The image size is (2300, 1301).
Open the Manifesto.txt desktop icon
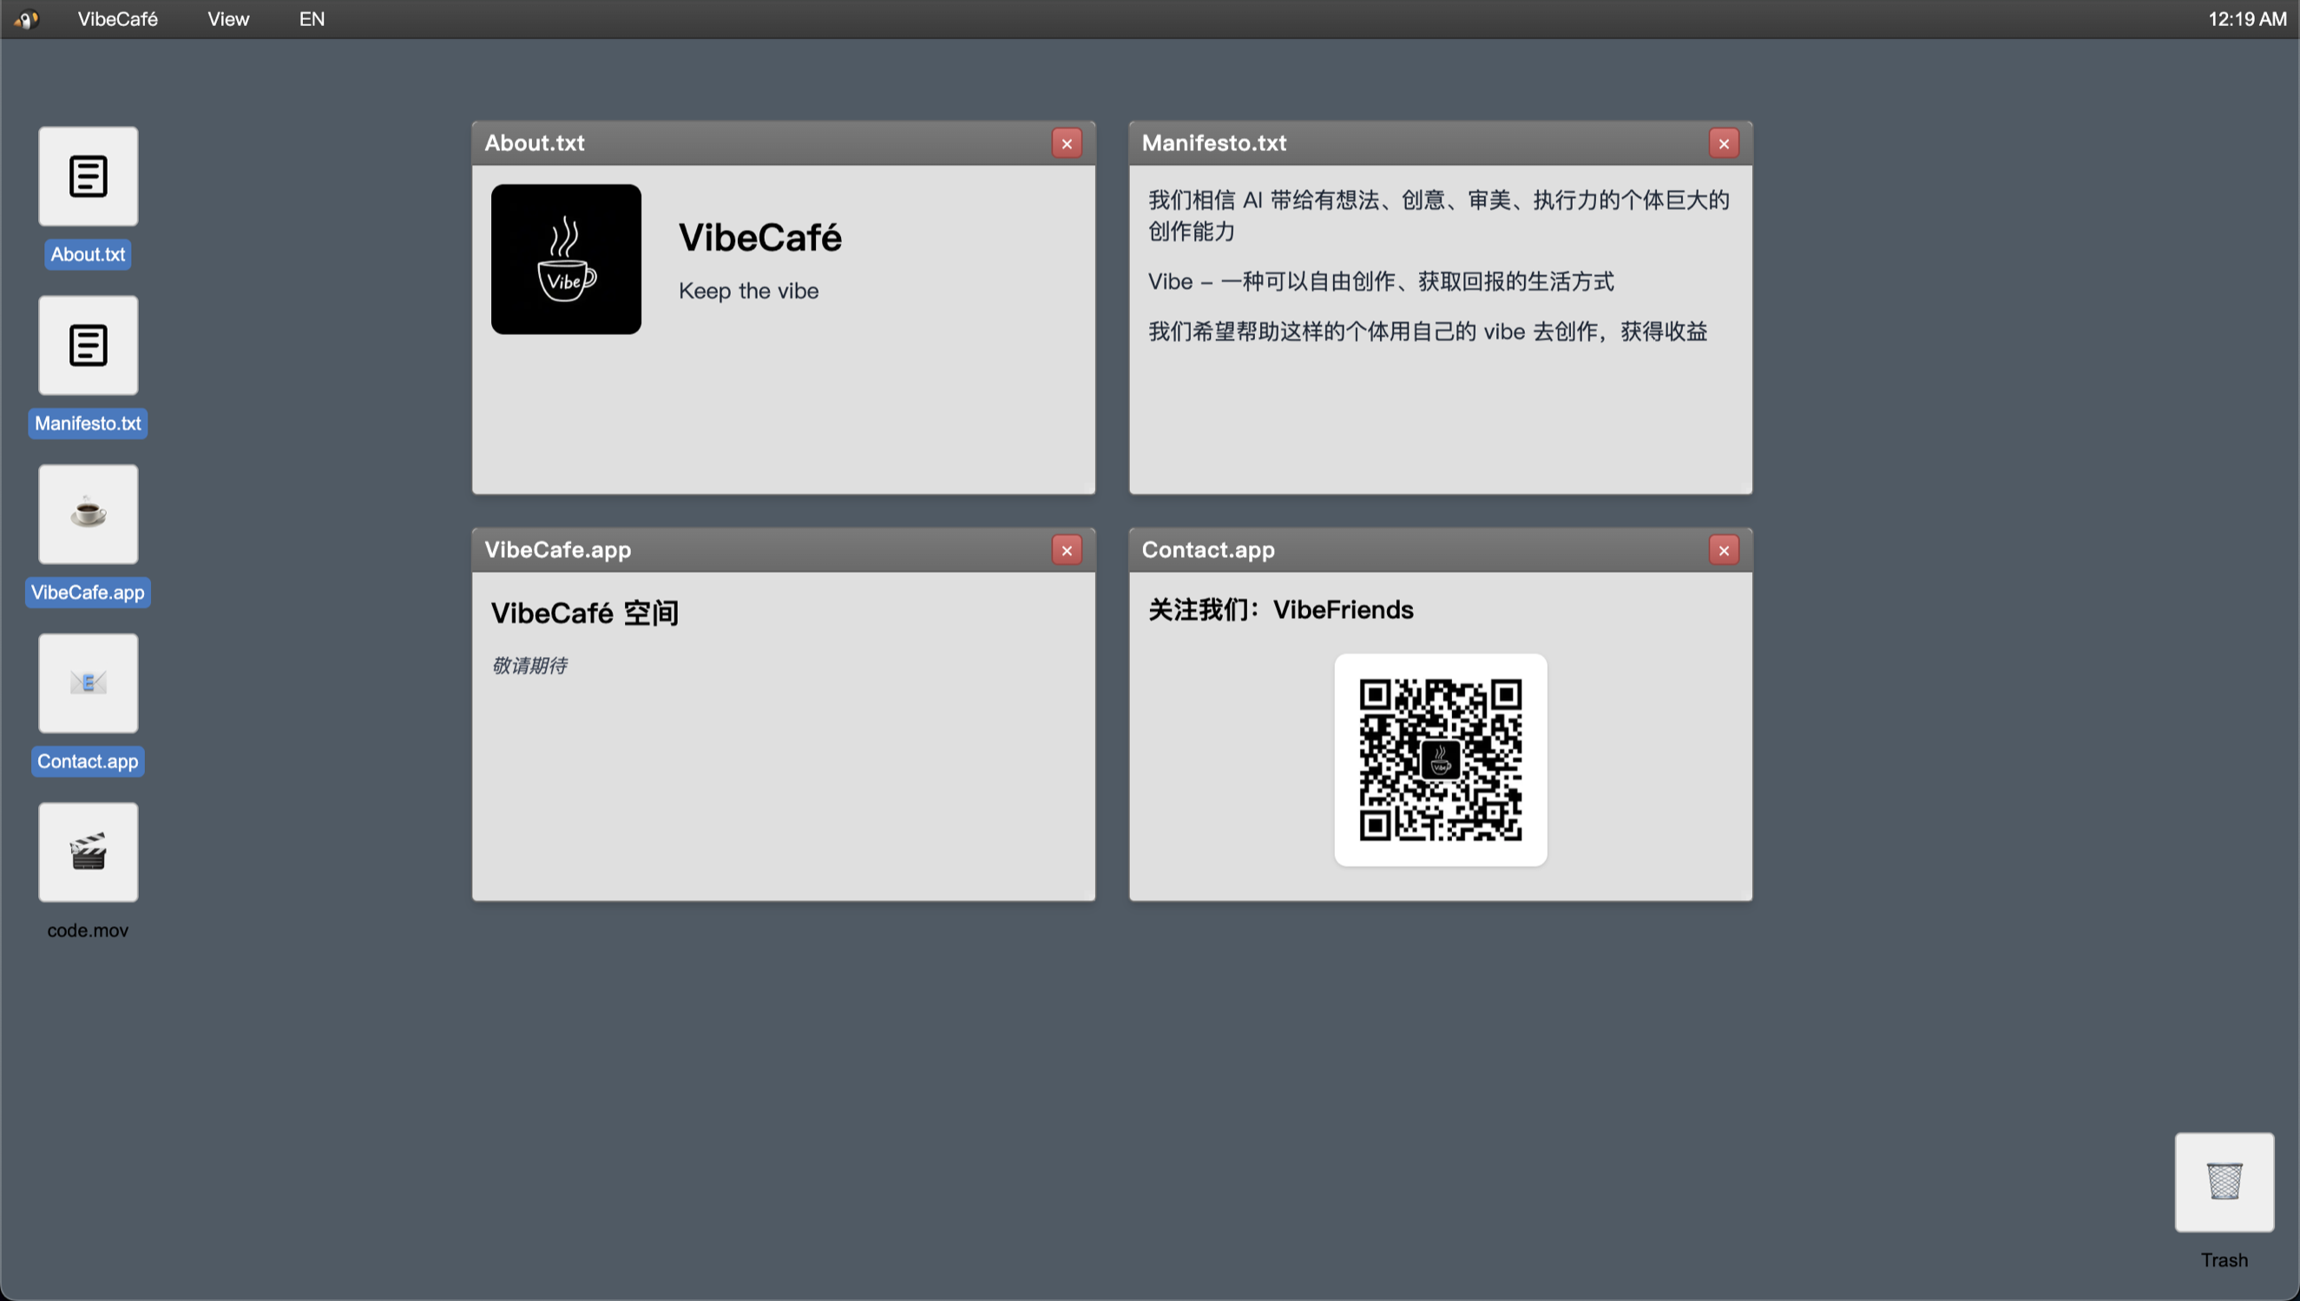click(x=88, y=345)
